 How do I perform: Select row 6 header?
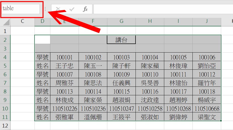tap(5, 74)
